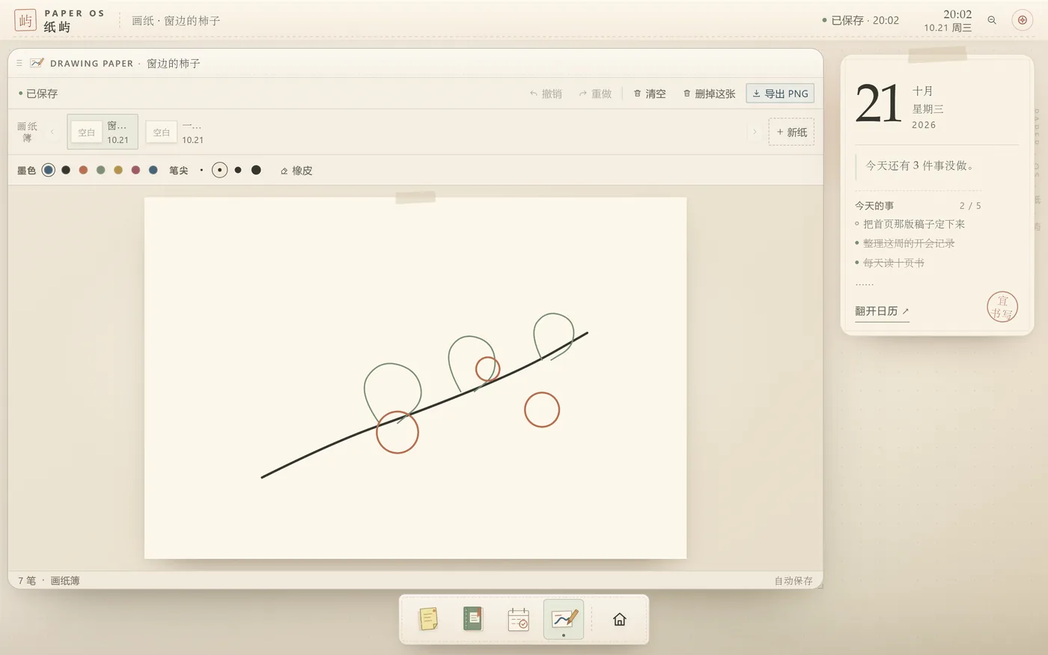Pick the orange-red ink color swatch
1048x655 pixels.
[83, 170]
